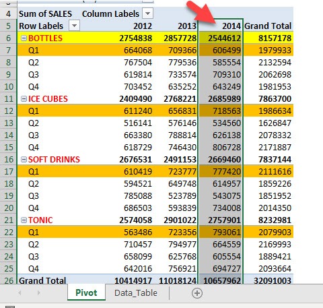This screenshot has height=308, width=323.
Task: Click the TONIC row label
Action: [40, 220]
